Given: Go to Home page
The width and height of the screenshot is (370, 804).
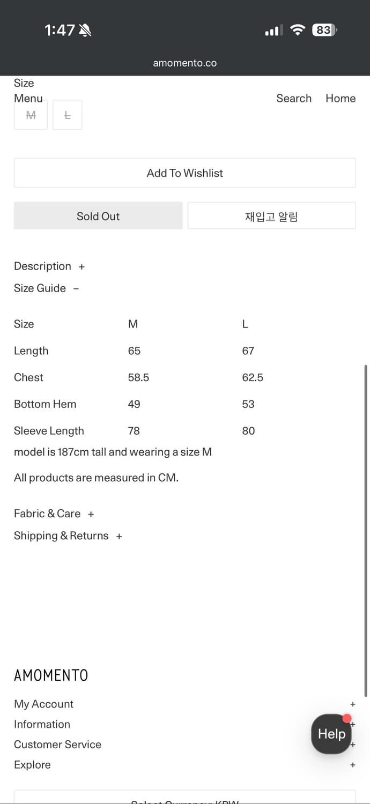Looking at the screenshot, I should 341,99.
